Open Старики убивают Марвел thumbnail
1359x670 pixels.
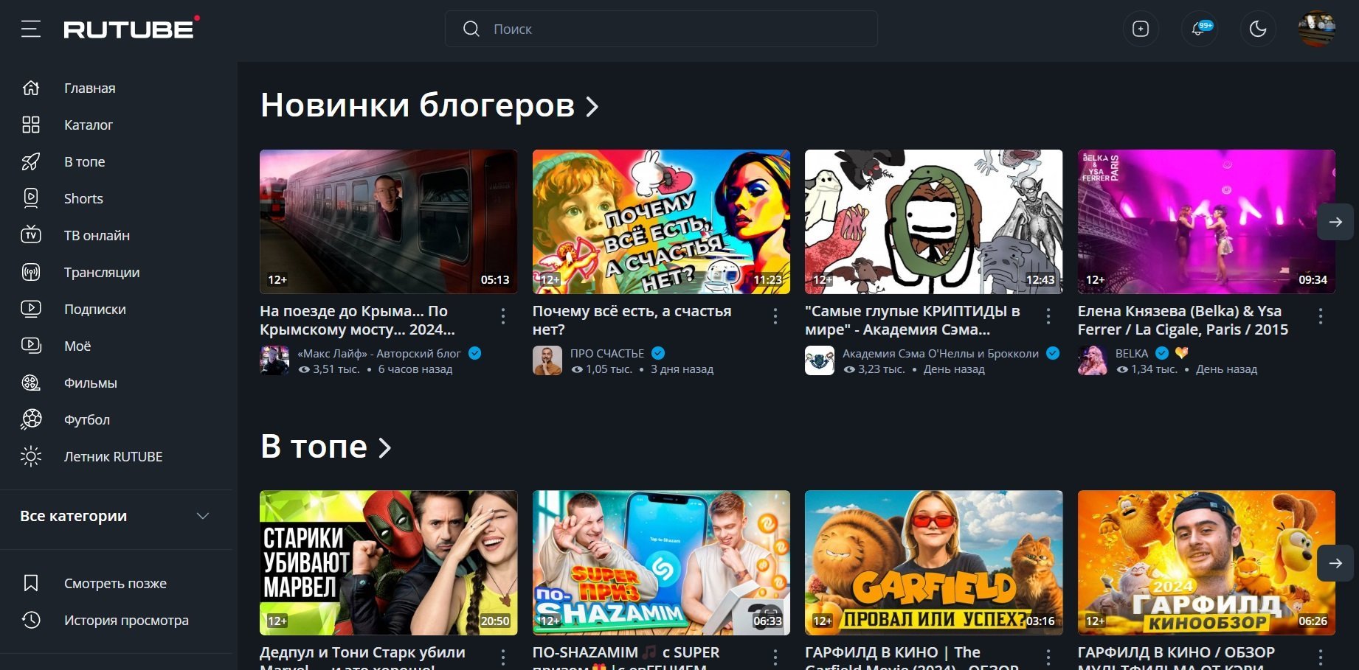(389, 563)
